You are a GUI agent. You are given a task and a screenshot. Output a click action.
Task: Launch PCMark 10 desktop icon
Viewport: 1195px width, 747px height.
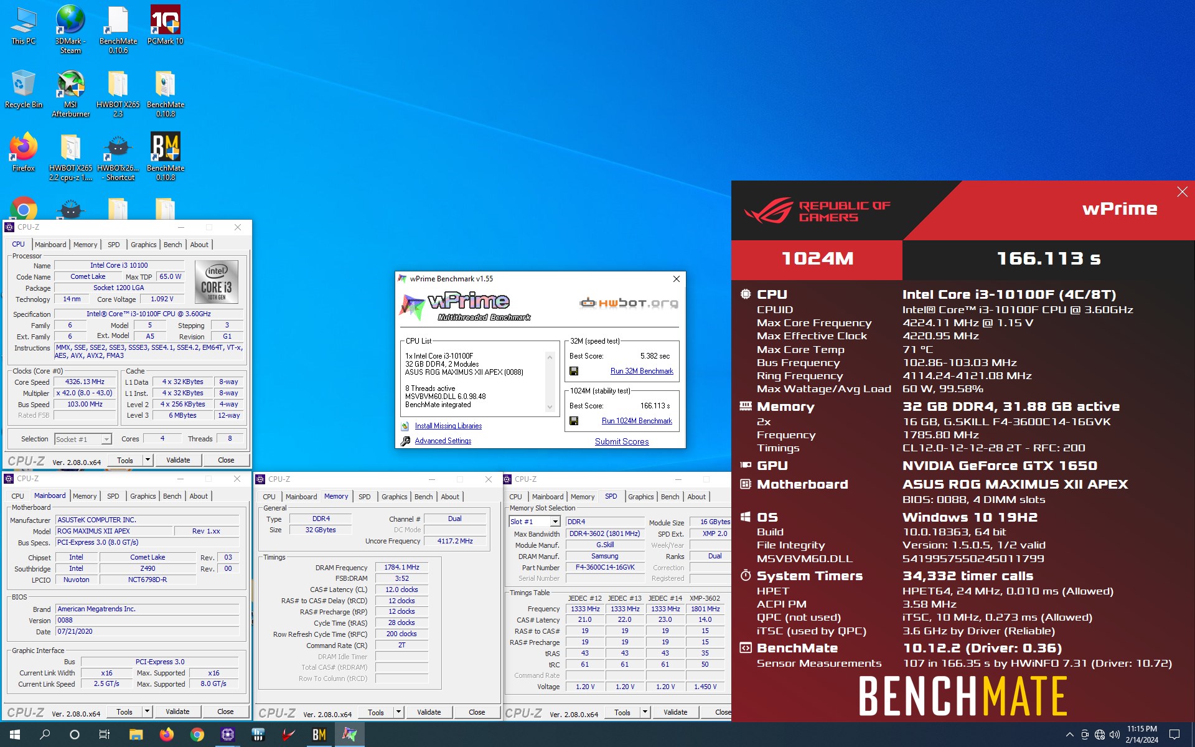click(x=165, y=25)
